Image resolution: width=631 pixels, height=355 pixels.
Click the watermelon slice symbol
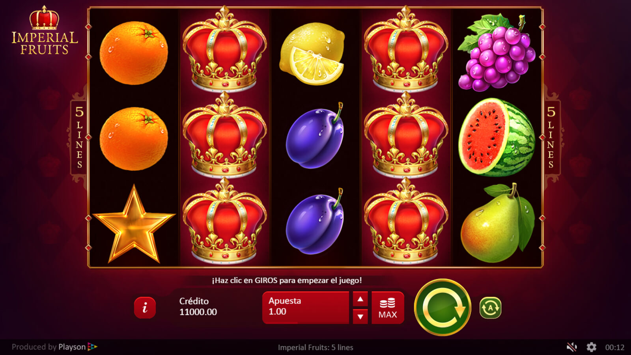point(497,137)
